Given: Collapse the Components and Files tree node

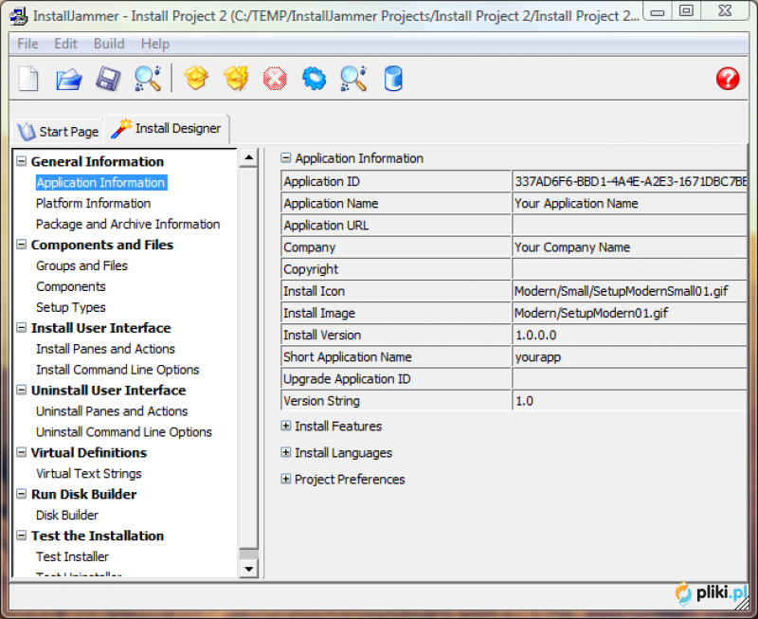Looking at the screenshot, I should (21, 245).
